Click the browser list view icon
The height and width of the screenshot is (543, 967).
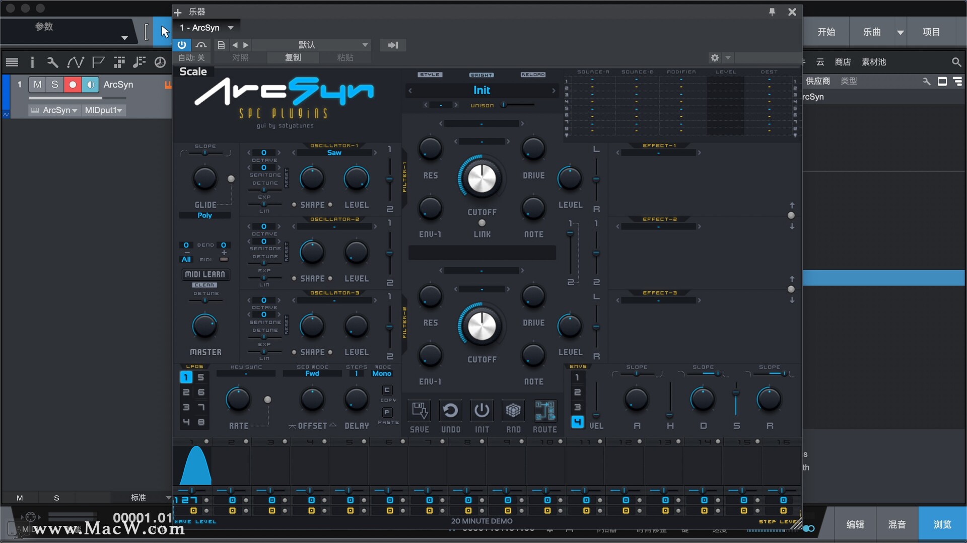pyautogui.click(x=957, y=81)
